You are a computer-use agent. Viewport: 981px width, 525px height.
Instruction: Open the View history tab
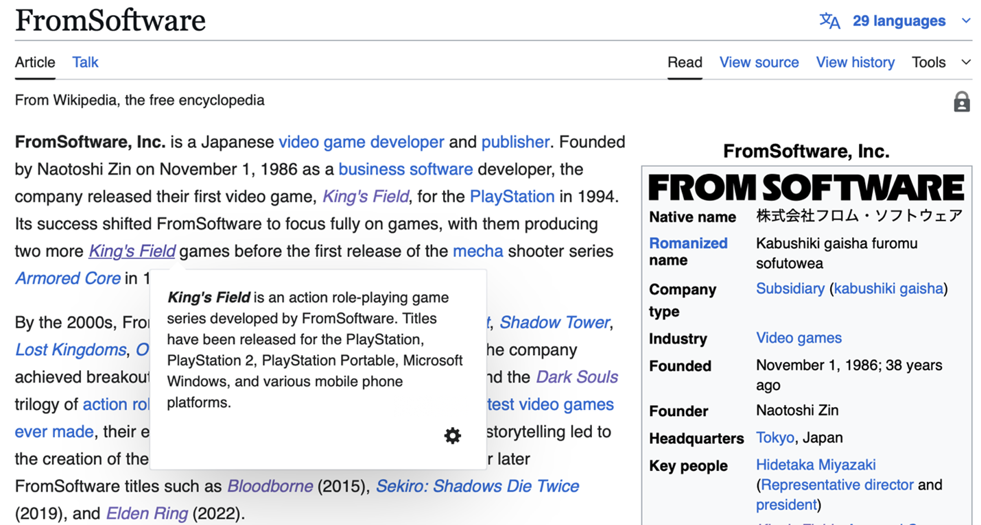click(855, 62)
